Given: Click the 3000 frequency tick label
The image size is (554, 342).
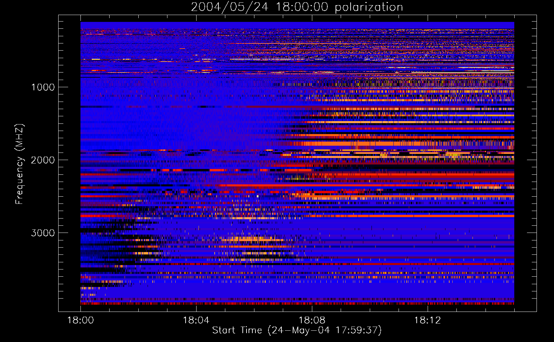Looking at the screenshot, I should tap(43, 233).
